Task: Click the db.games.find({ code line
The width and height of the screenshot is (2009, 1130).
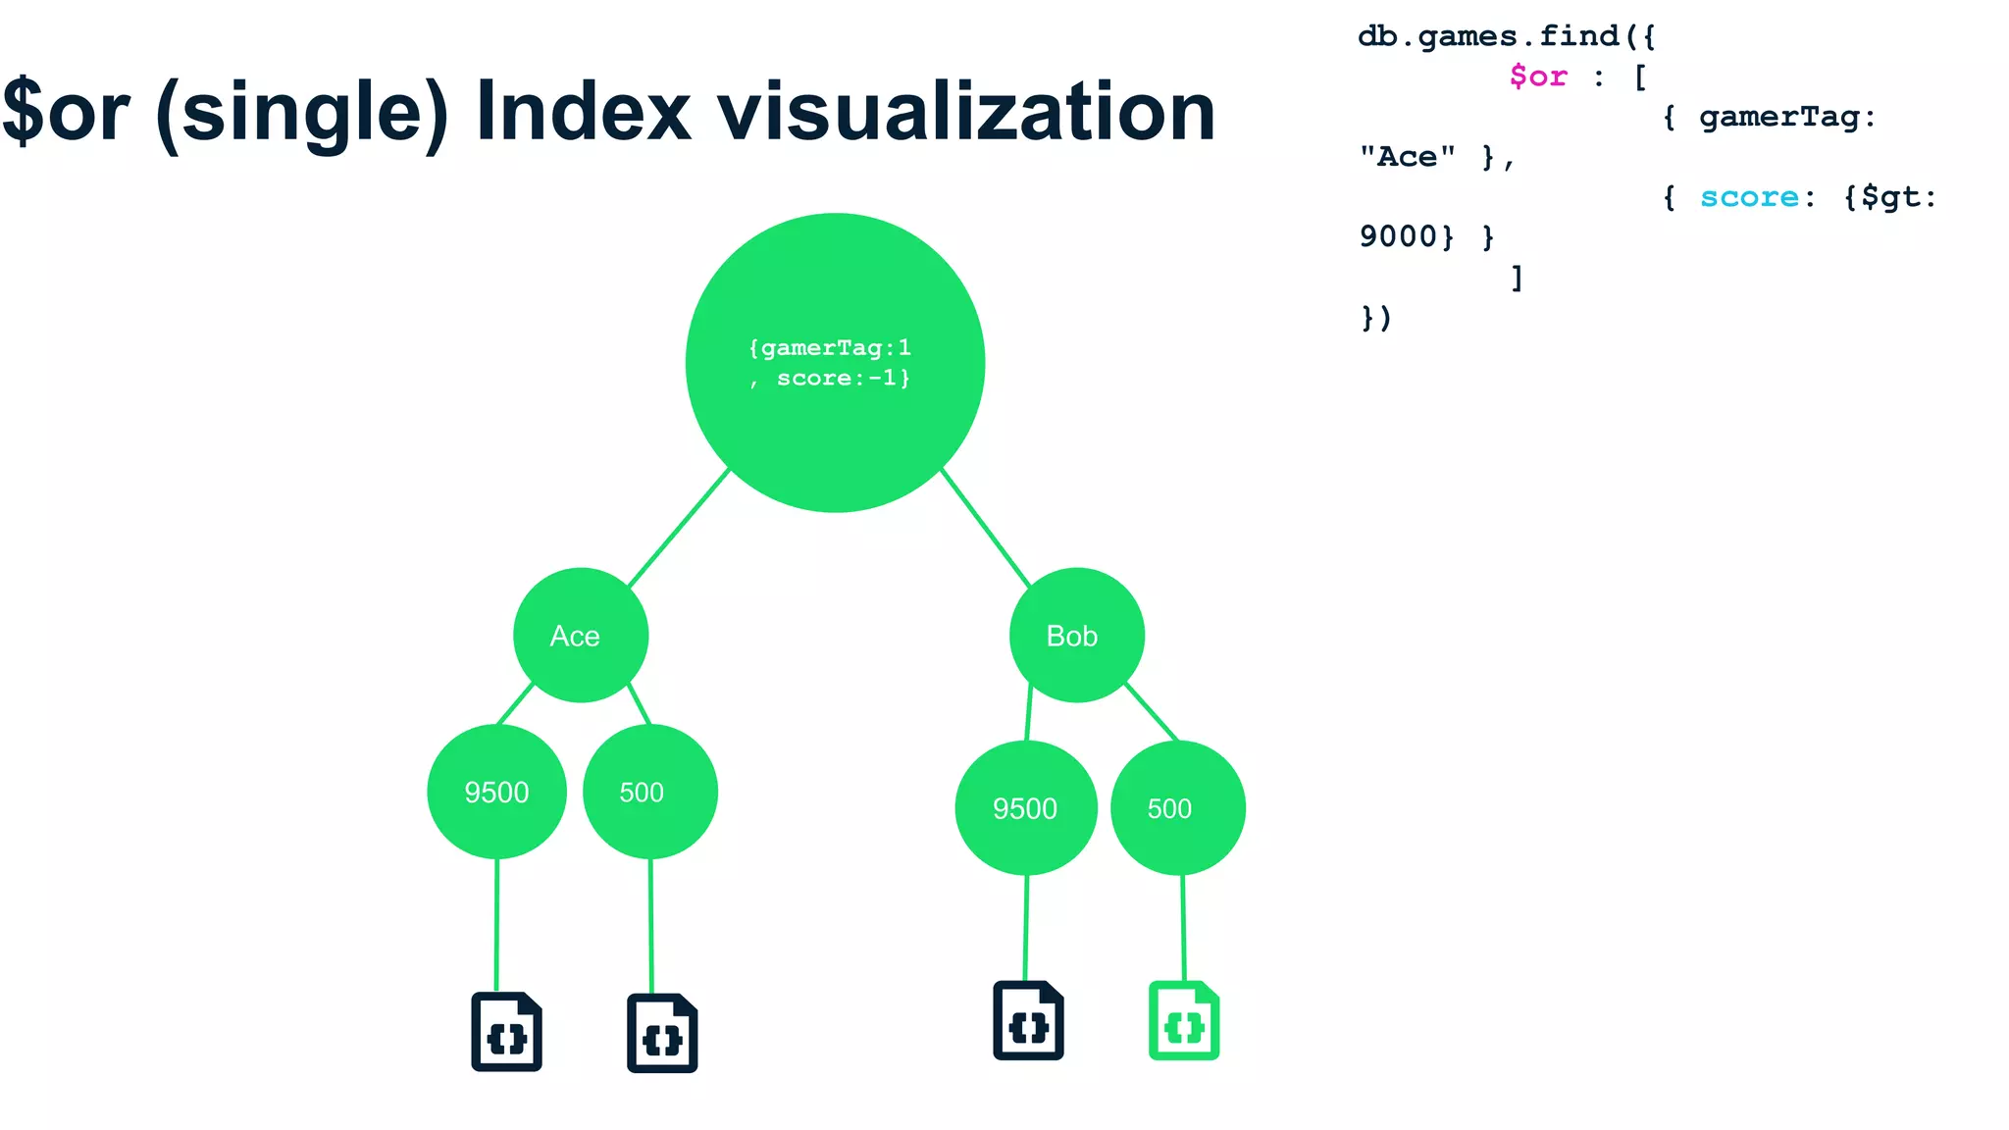Action: [1507, 36]
